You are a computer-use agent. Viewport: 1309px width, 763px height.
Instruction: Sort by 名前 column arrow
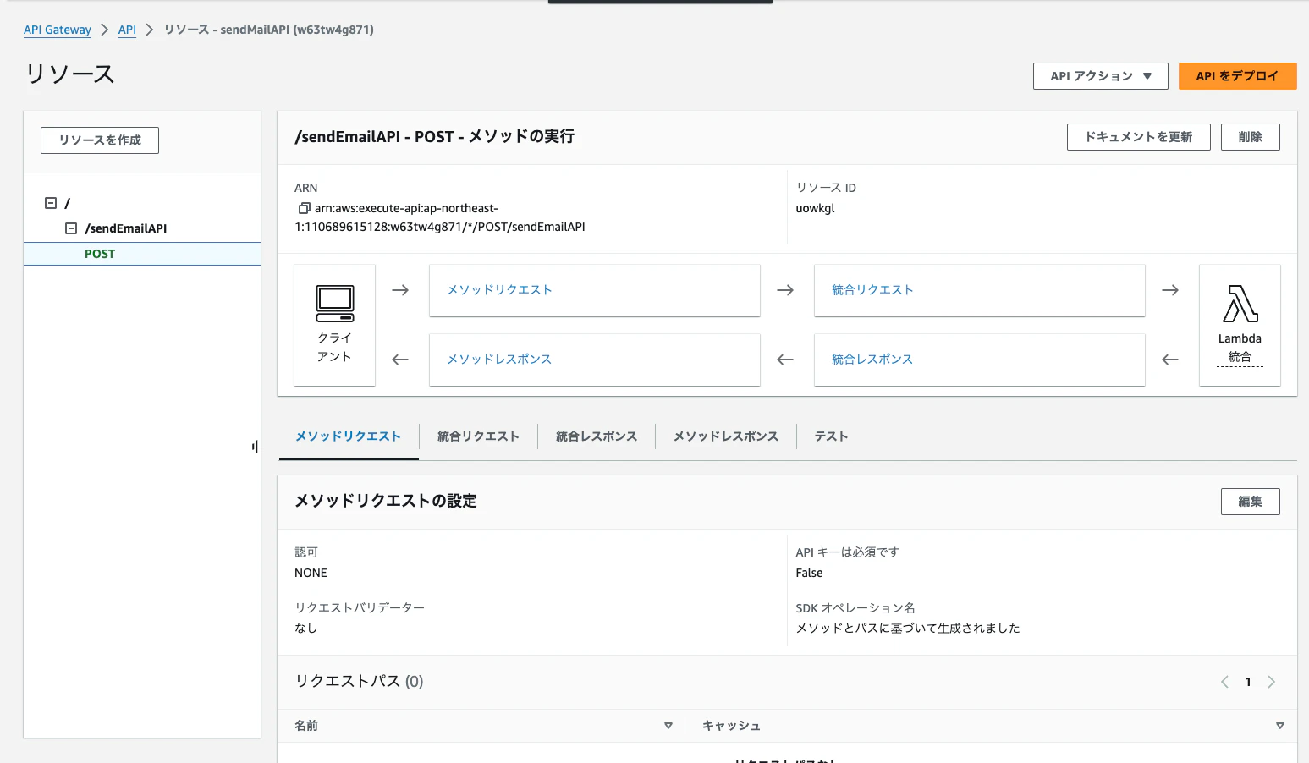tap(668, 726)
